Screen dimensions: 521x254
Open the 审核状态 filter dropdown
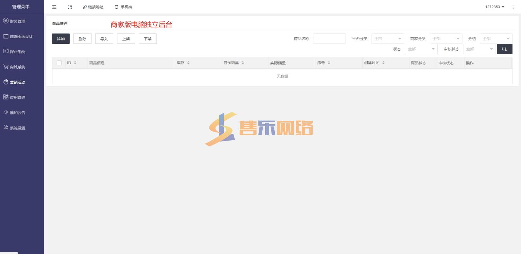tap(479, 49)
